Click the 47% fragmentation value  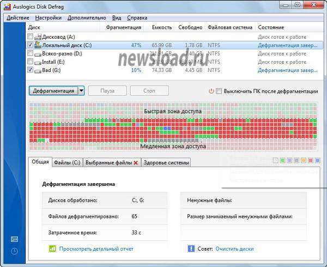pyautogui.click(x=136, y=45)
